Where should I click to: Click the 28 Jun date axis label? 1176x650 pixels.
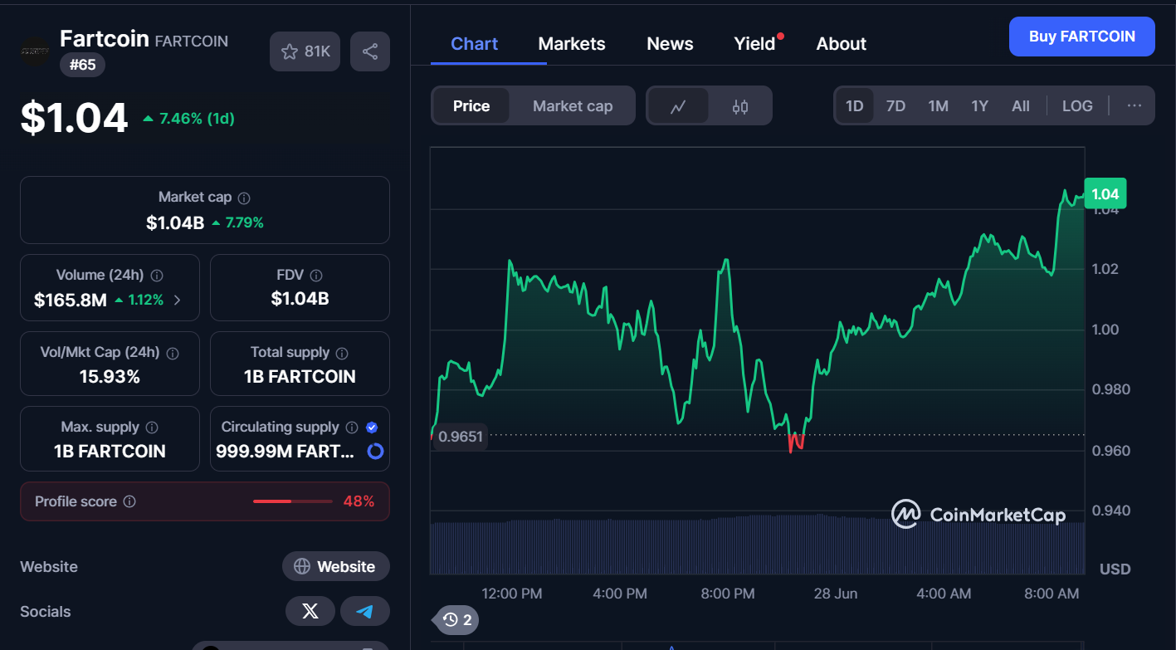point(836,594)
